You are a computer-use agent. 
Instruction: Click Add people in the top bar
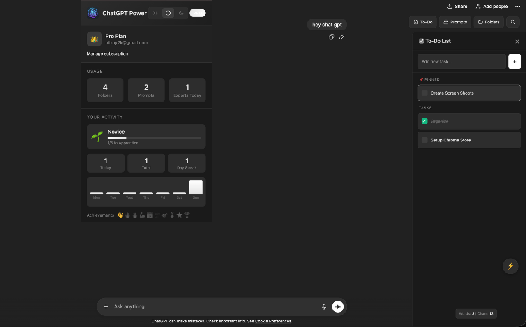(x=491, y=6)
